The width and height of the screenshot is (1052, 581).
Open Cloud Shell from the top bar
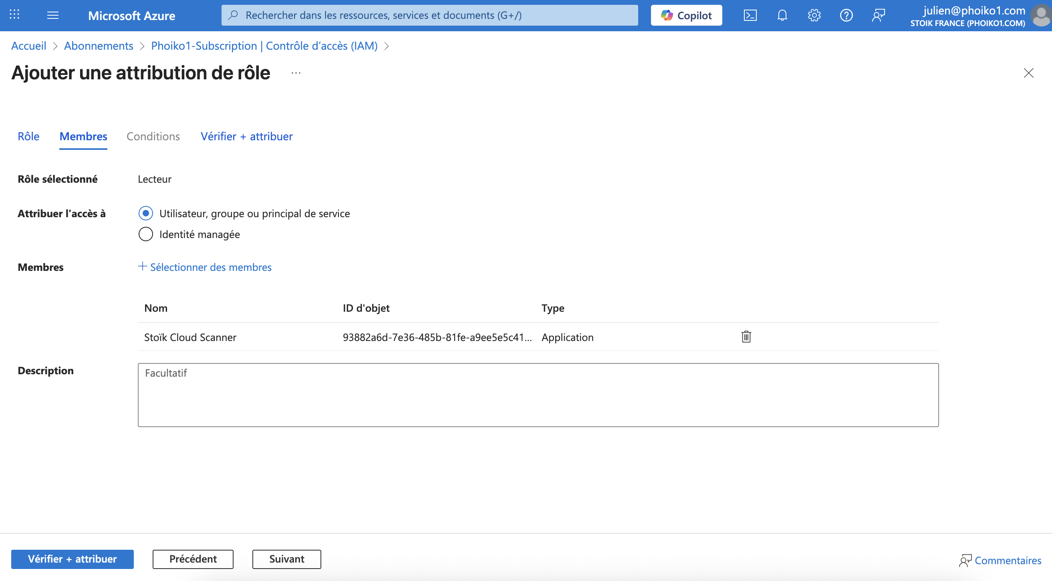[x=750, y=16]
